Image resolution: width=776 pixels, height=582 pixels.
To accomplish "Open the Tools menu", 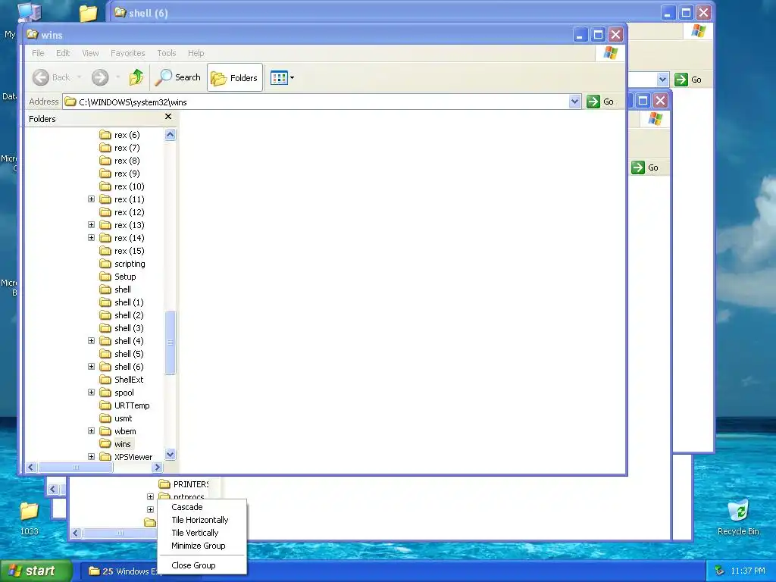I will tap(167, 53).
